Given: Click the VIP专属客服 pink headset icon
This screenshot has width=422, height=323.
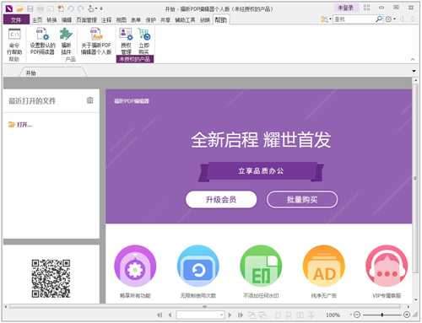Looking at the screenshot, I should click(x=387, y=266).
